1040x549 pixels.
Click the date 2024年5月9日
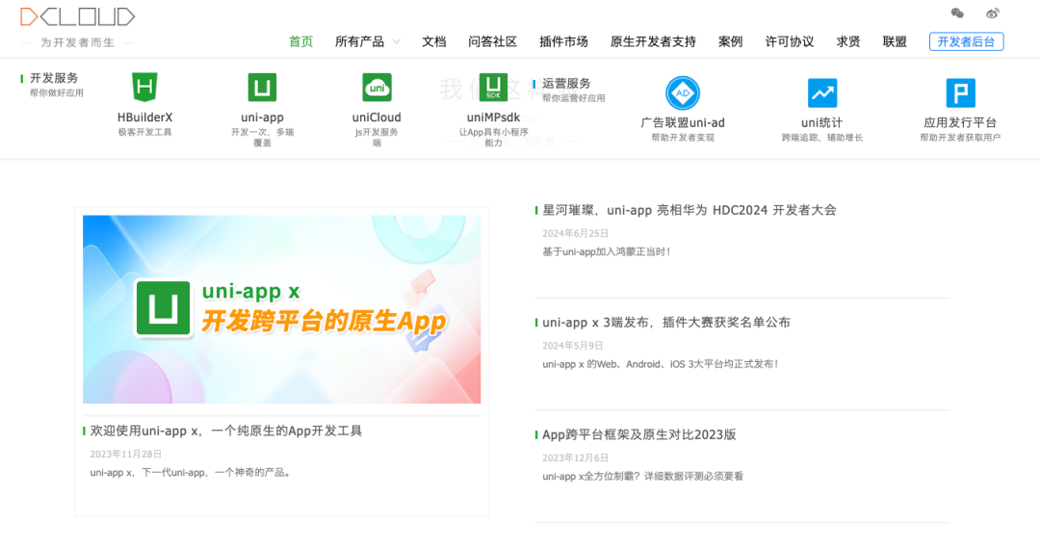(572, 346)
